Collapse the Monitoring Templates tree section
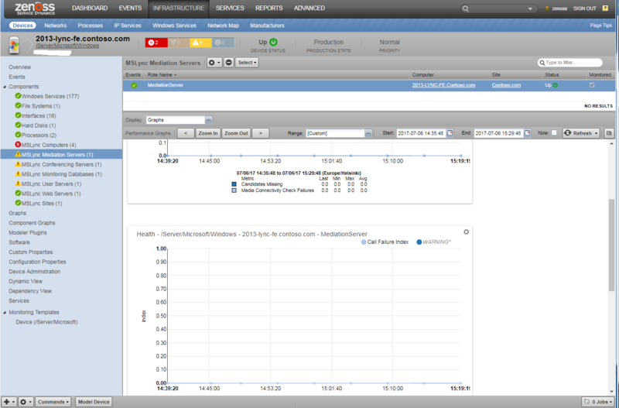The height and width of the screenshot is (408, 619). [x=5, y=313]
